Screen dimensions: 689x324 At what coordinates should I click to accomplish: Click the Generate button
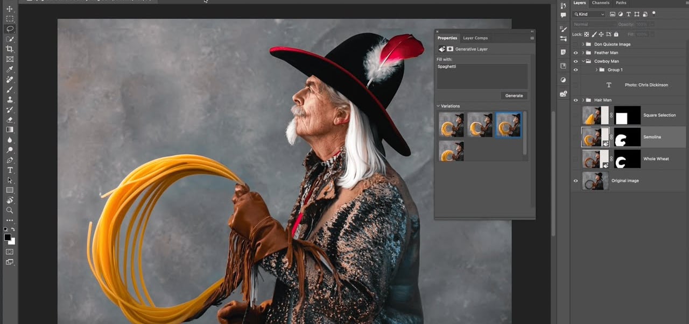coord(514,96)
